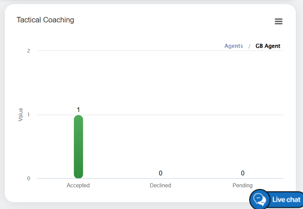Click y-axis tick label 1
Image resolution: width=303 pixels, height=209 pixels.
click(29, 115)
